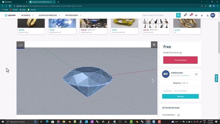Open the shopping cart icon

point(191,15)
